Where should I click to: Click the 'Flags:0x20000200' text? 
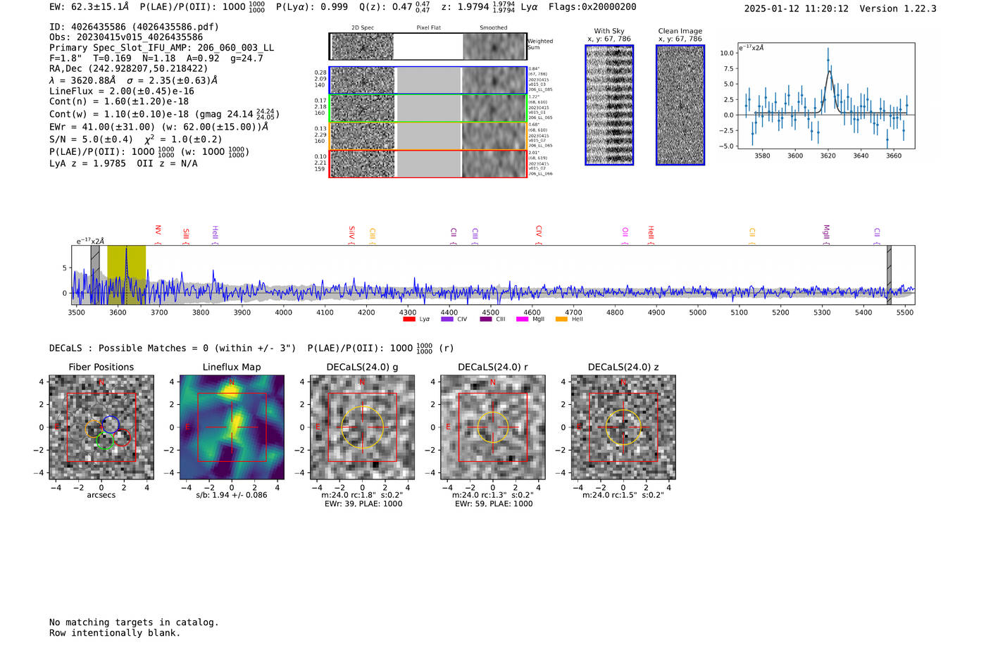[592, 7]
